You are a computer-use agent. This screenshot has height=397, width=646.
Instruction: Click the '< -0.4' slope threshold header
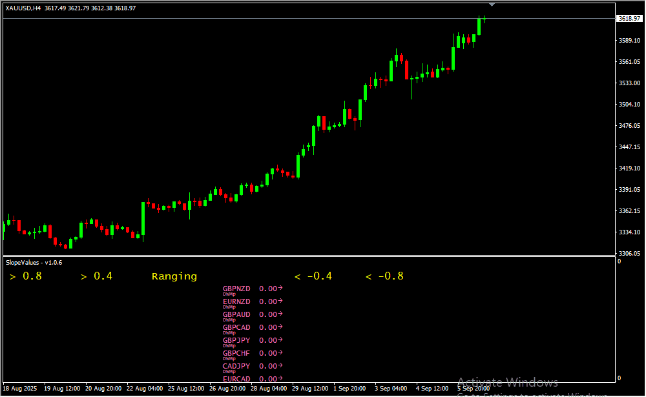click(x=313, y=276)
